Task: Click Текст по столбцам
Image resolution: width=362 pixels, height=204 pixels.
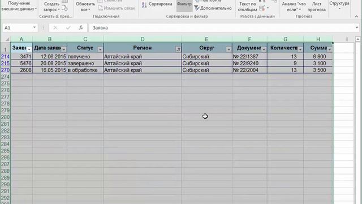Action: pos(248,6)
